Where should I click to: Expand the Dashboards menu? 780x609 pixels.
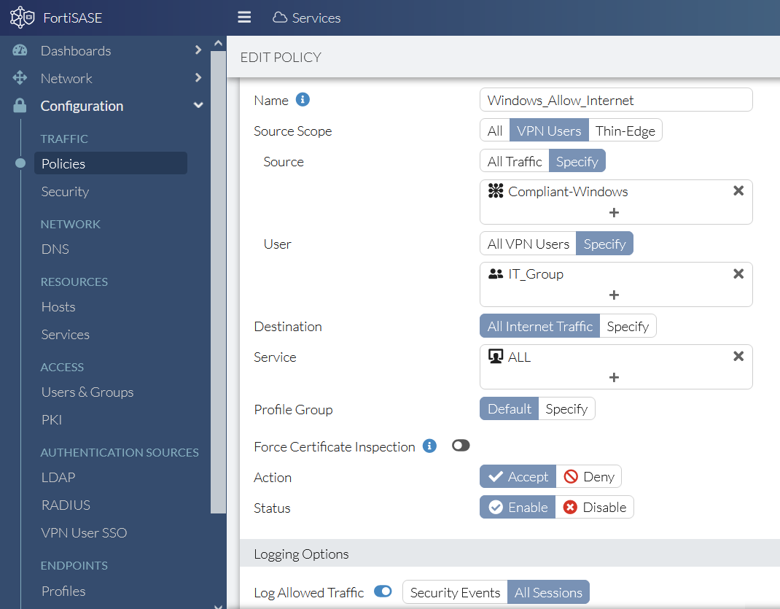[x=198, y=50]
